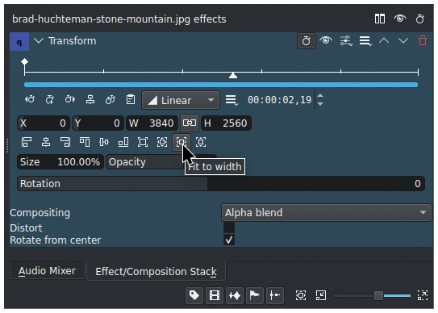Uncheck Rotate from center checkbox
Screen dimensions: 438x313
point(229,240)
